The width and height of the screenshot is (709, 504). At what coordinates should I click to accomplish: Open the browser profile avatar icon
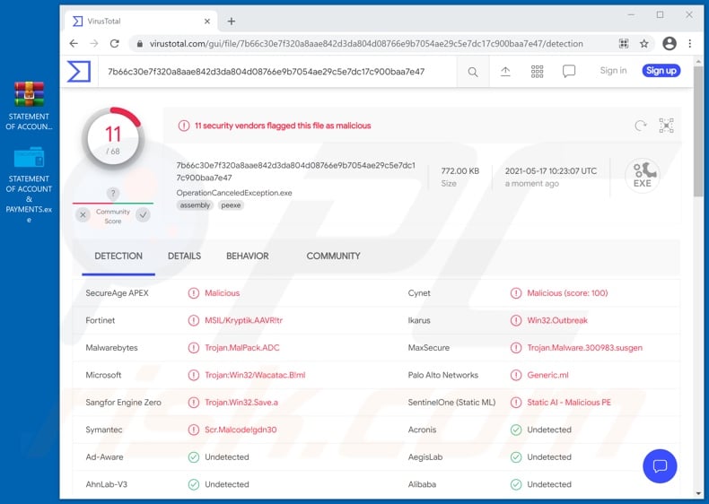[670, 43]
